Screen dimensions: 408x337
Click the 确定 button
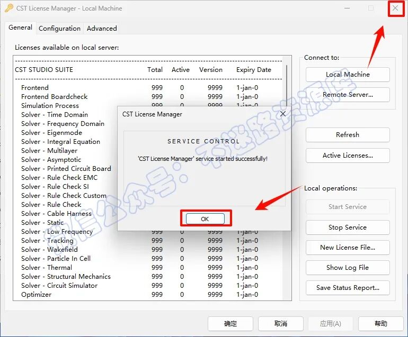(x=230, y=323)
